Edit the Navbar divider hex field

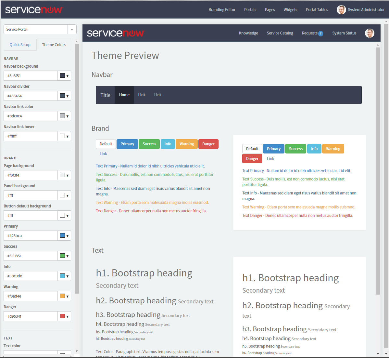(x=31, y=96)
